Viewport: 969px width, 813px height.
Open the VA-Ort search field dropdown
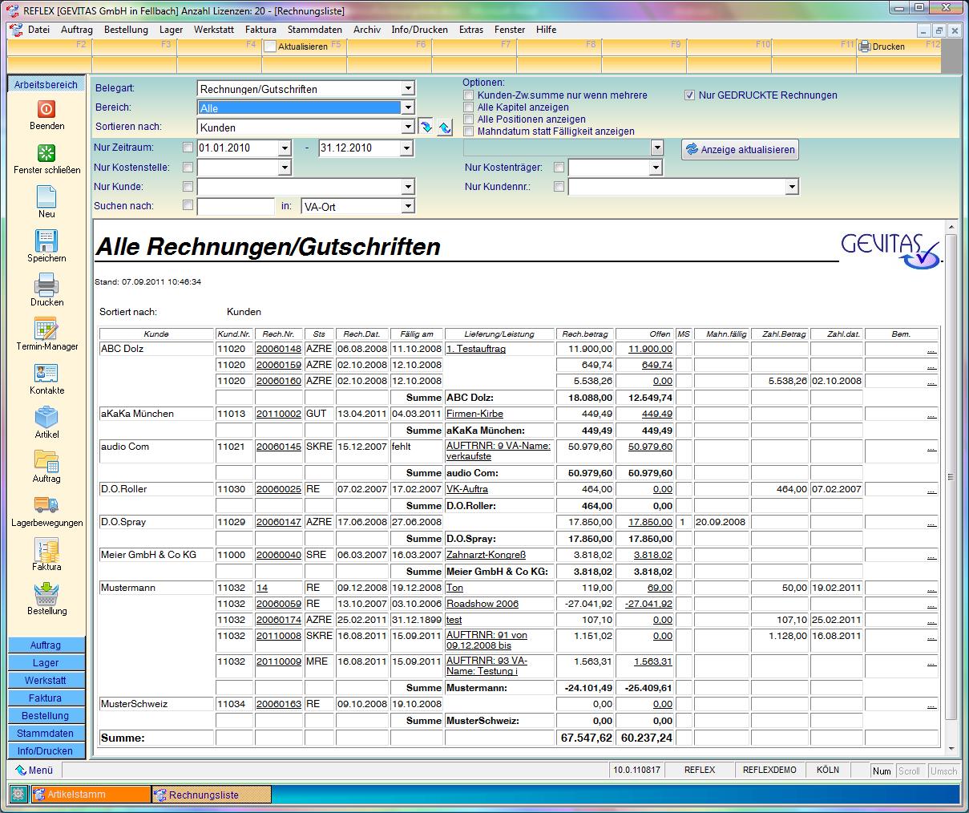coord(408,206)
